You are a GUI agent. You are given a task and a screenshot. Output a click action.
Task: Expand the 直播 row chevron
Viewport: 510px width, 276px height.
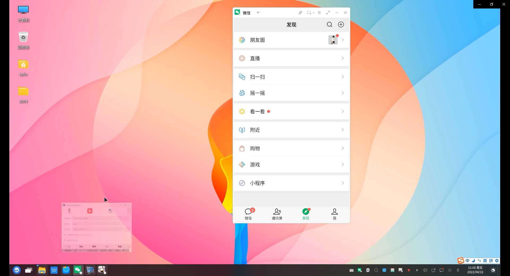(343, 58)
